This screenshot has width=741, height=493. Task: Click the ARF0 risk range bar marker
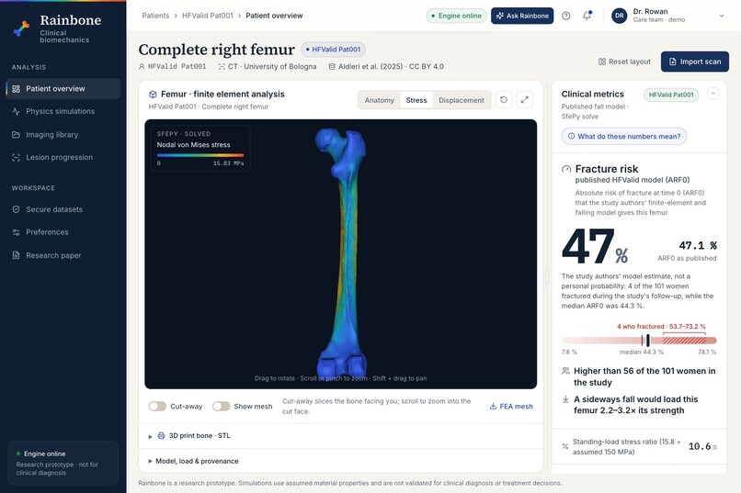tap(648, 341)
